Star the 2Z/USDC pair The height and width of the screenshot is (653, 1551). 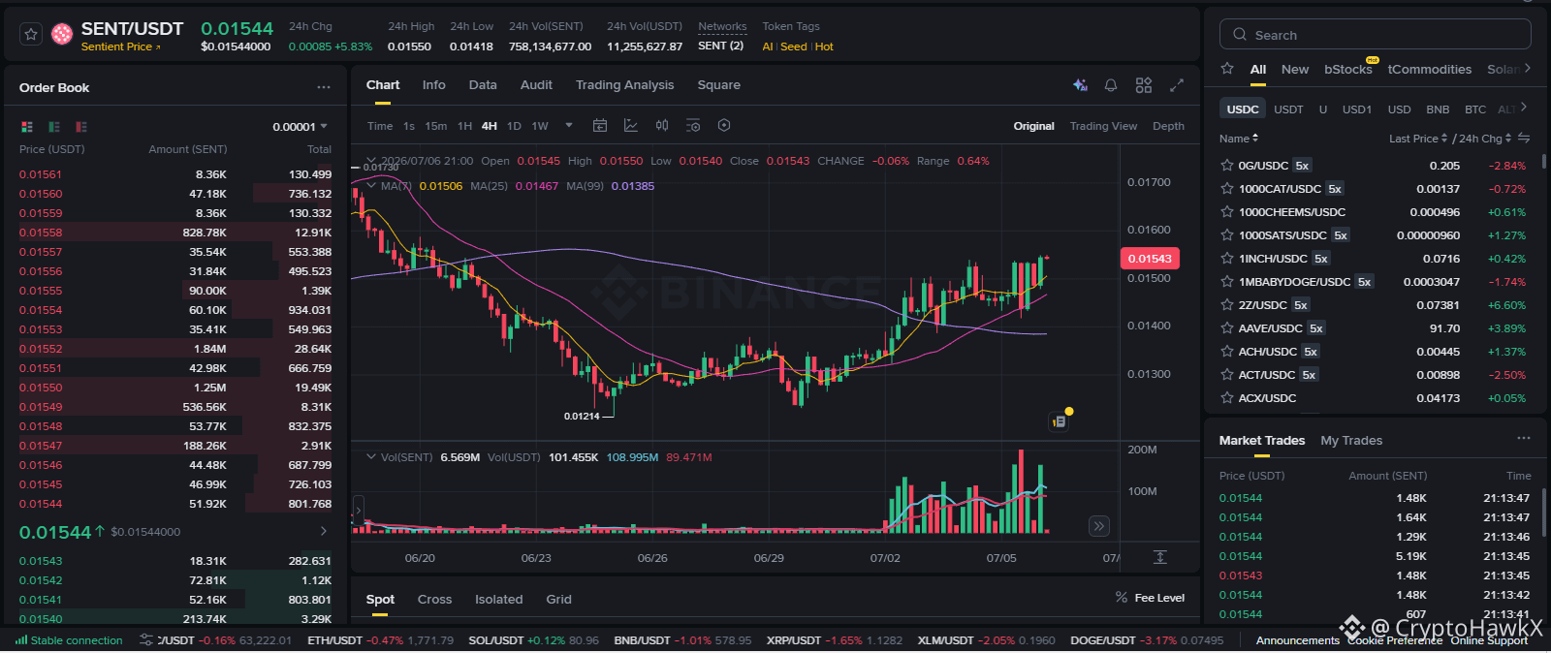coord(1227,305)
